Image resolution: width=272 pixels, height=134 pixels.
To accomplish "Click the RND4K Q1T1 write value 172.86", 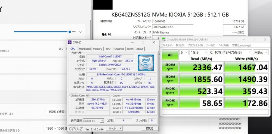I will click(x=246, y=103).
